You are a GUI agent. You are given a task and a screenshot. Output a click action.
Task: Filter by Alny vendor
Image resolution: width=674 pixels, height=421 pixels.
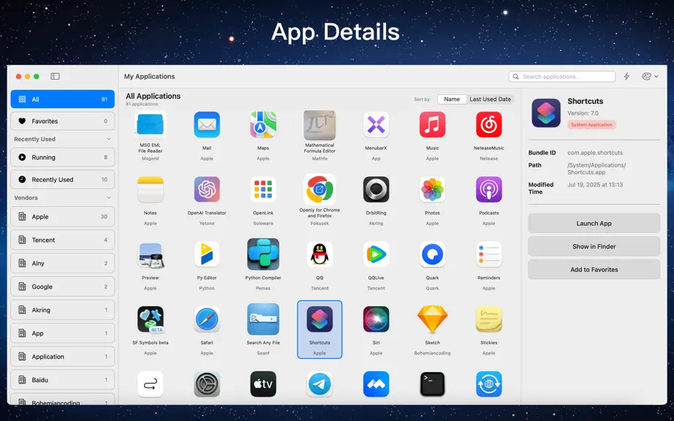point(63,263)
